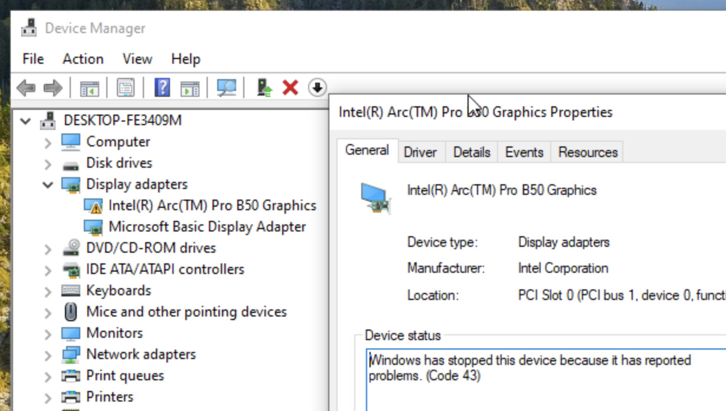Open the Resources tab
726x411 pixels.
coord(587,152)
